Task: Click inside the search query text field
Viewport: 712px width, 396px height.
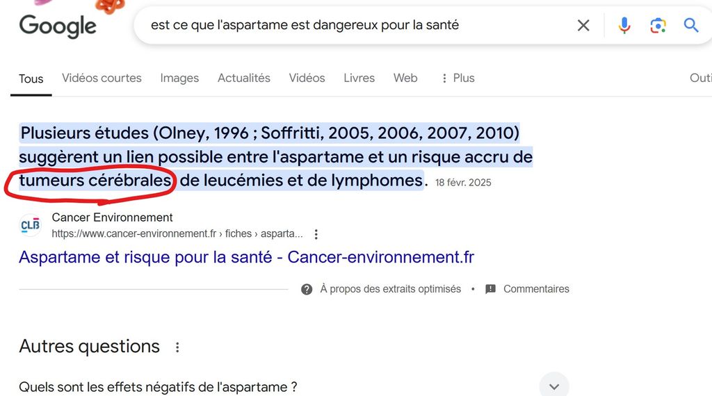Action: [354, 25]
